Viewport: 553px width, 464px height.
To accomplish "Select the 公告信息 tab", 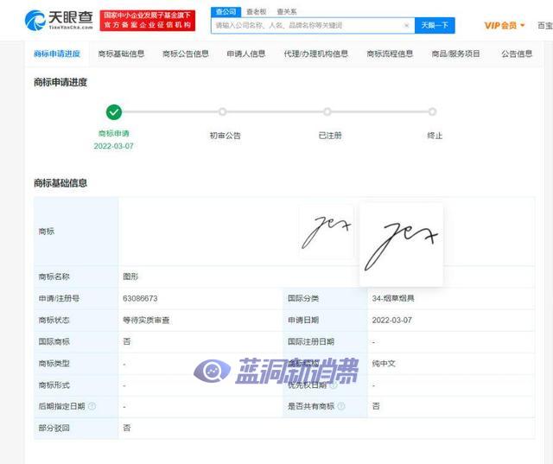I will [x=517, y=54].
